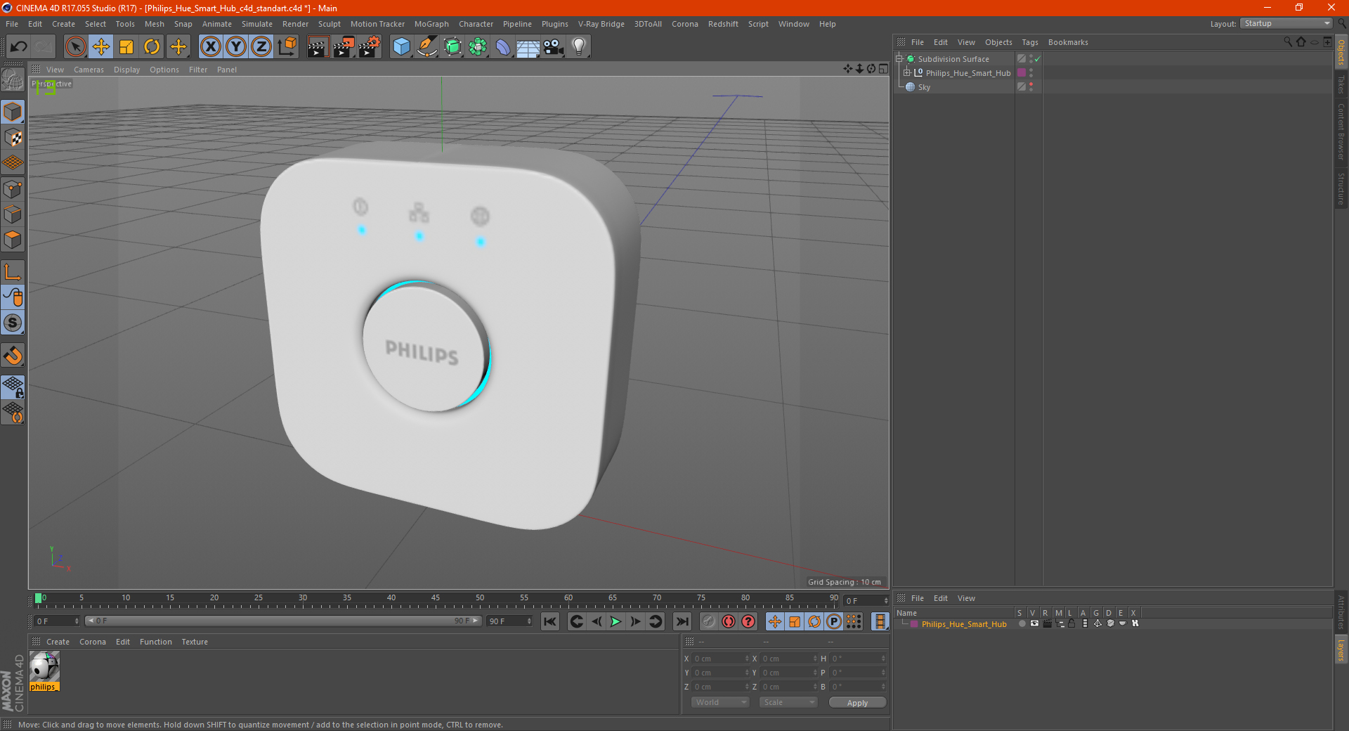
Task: Select Points mode in left sidebar
Action: coord(13,189)
